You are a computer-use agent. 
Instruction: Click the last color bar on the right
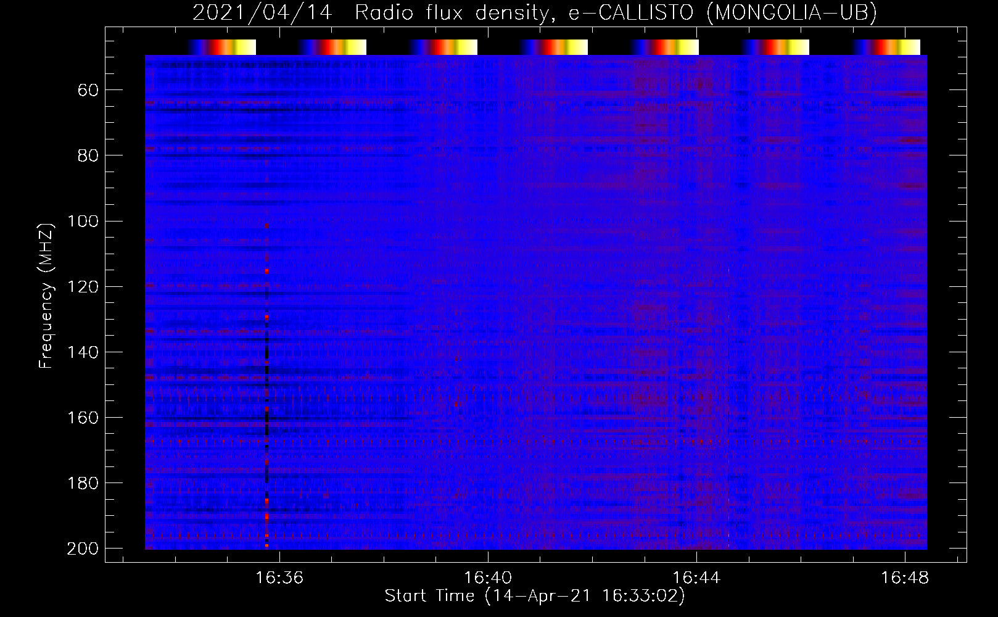click(886, 47)
